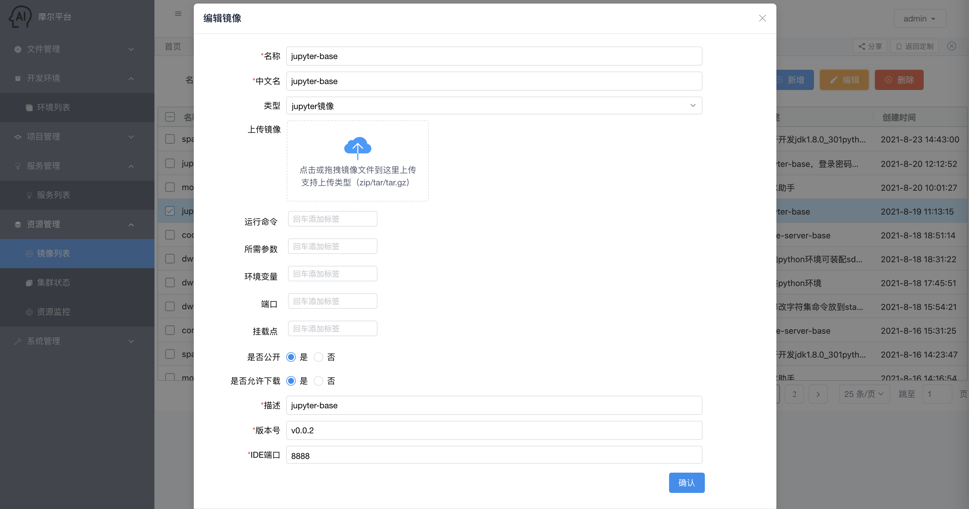Select 是 for 是否允许下载

pyautogui.click(x=291, y=381)
